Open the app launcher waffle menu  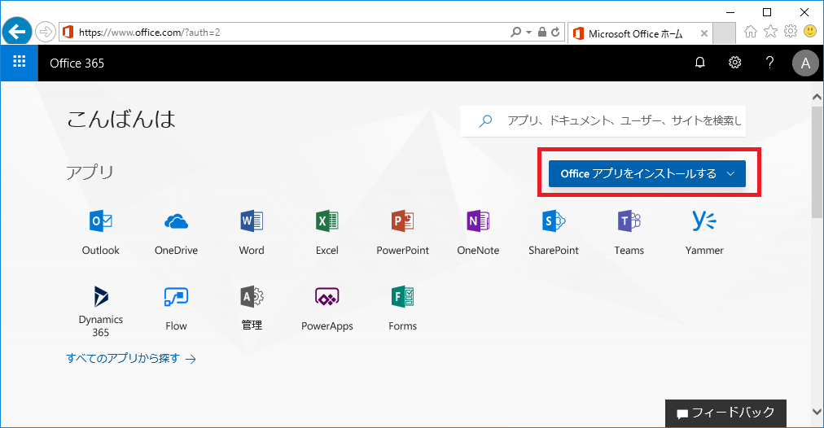(19, 63)
